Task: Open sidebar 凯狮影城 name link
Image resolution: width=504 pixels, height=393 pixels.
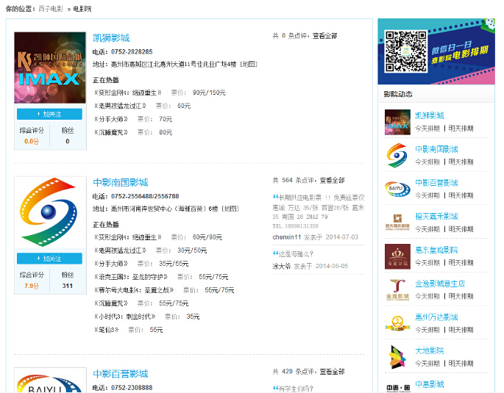Action: 430,115
